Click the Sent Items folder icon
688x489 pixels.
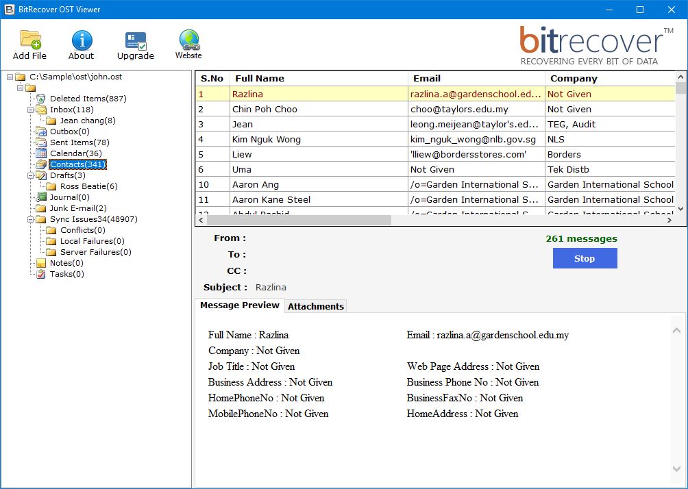[x=41, y=142]
